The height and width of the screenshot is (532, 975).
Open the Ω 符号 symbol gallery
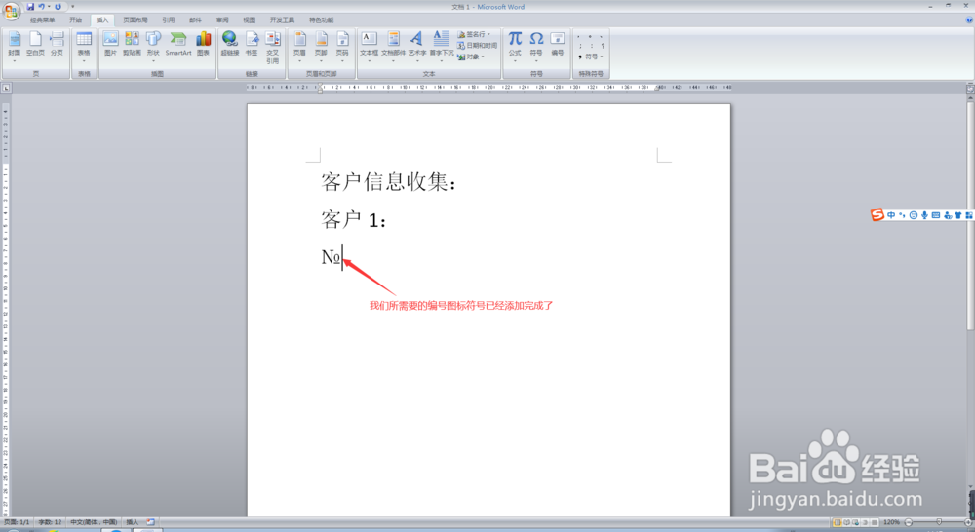pyautogui.click(x=536, y=46)
